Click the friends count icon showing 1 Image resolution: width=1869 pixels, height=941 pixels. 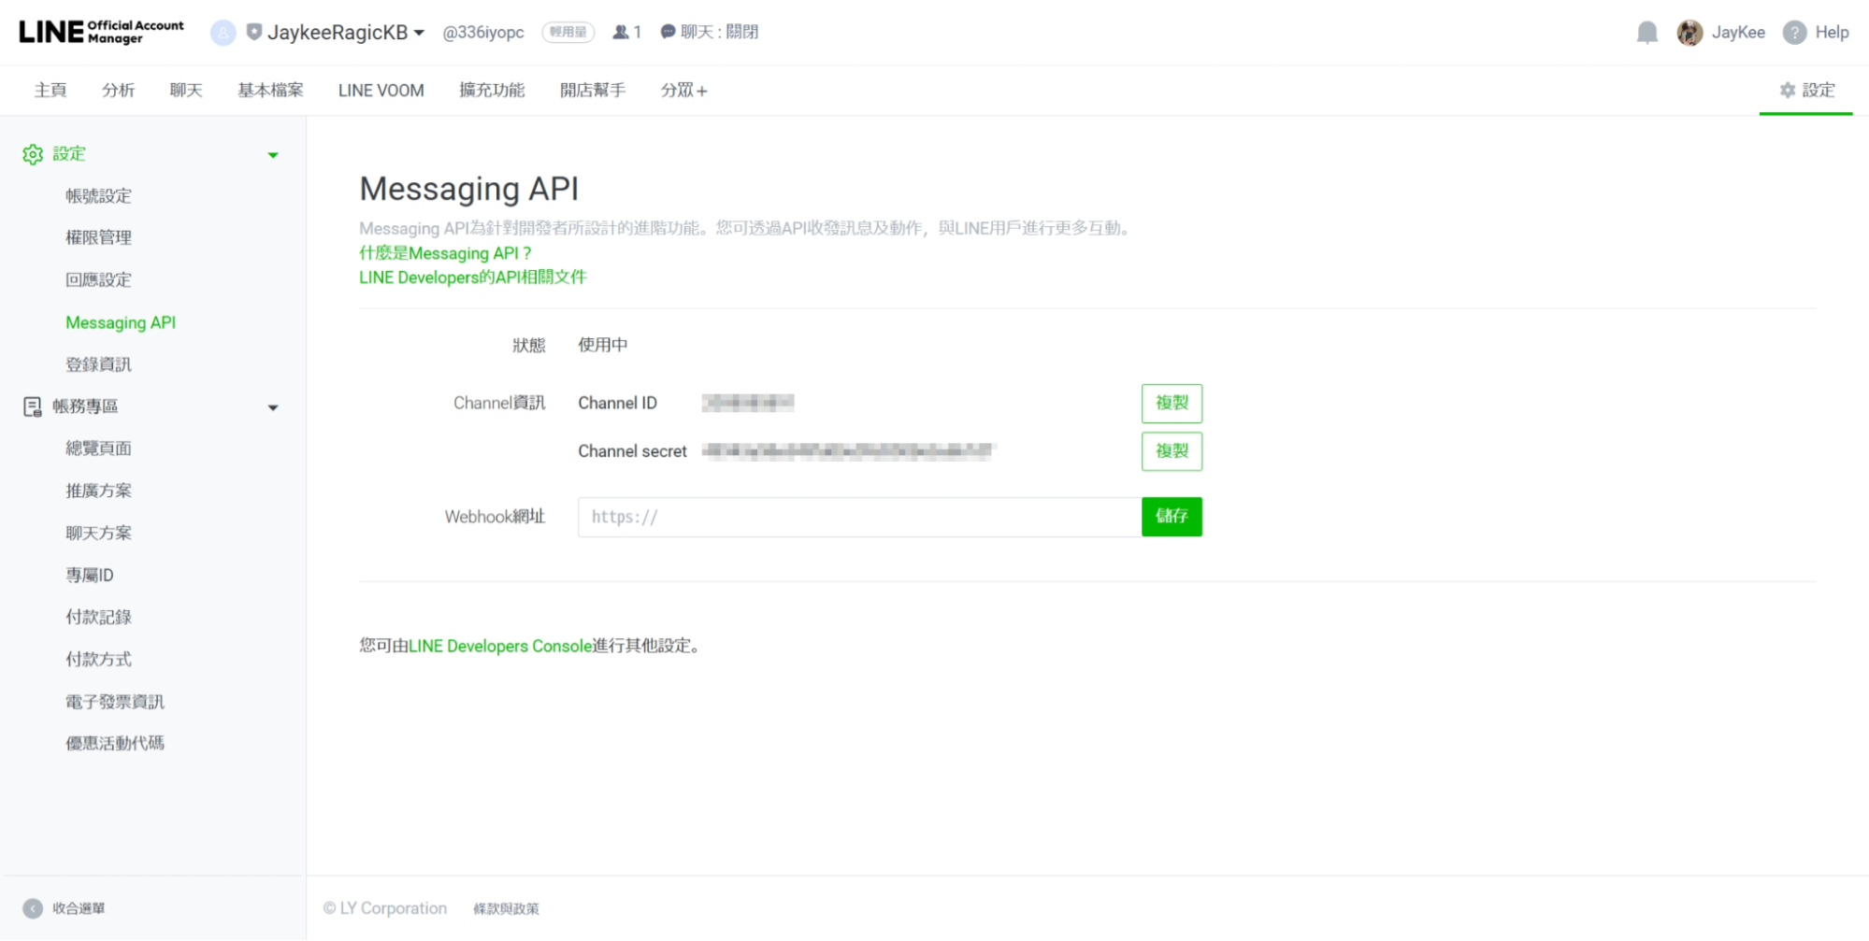[626, 32]
